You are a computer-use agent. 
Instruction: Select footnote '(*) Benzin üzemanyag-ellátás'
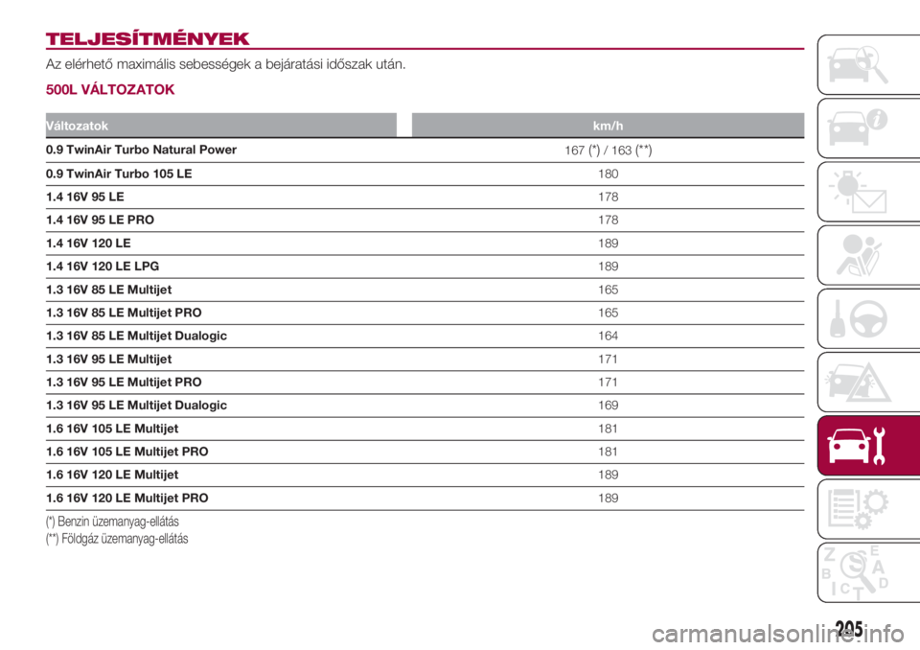pos(113,522)
